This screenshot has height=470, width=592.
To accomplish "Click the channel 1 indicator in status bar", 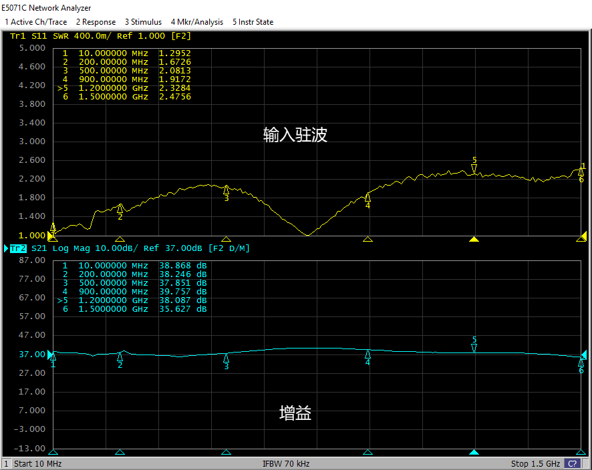I will 6,463.
